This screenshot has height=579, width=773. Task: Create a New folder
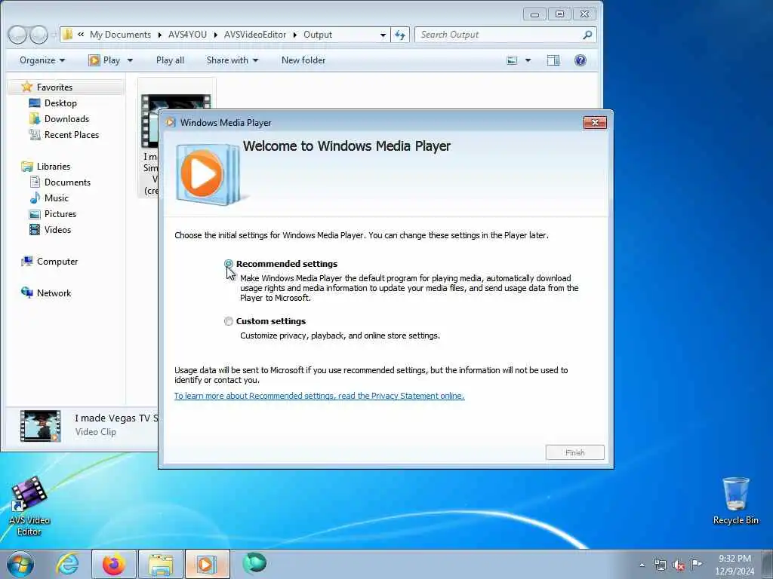303,60
